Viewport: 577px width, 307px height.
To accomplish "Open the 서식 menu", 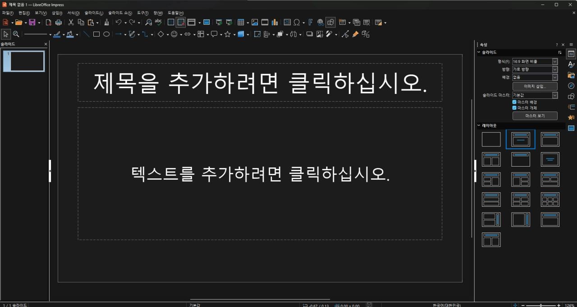I will pos(72,13).
